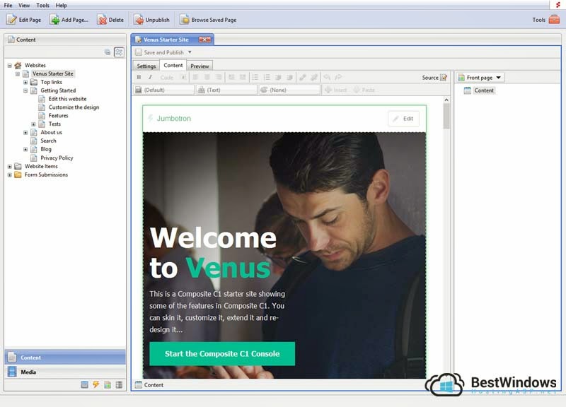The width and height of the screenshot is (566, 407).
Task: Click the Jumbotron Edit button
Action: pyautogui.click(x=403, y=119)
